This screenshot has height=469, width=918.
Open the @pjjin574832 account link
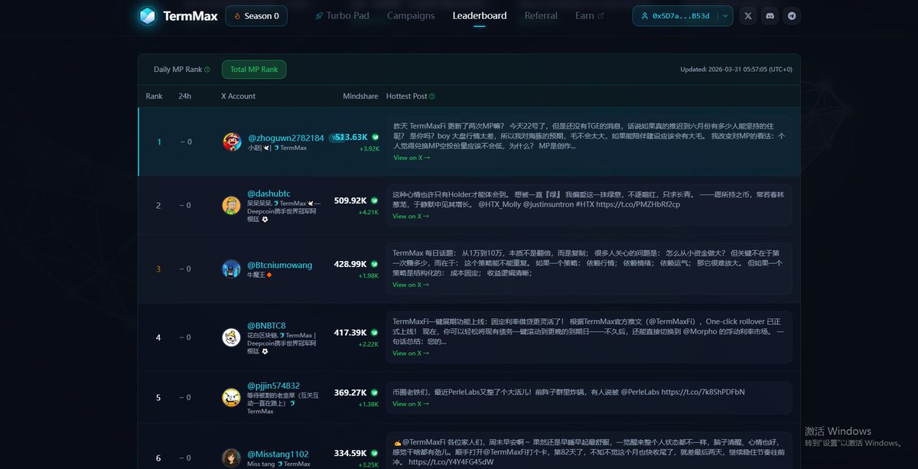click(x=273, y=386)
